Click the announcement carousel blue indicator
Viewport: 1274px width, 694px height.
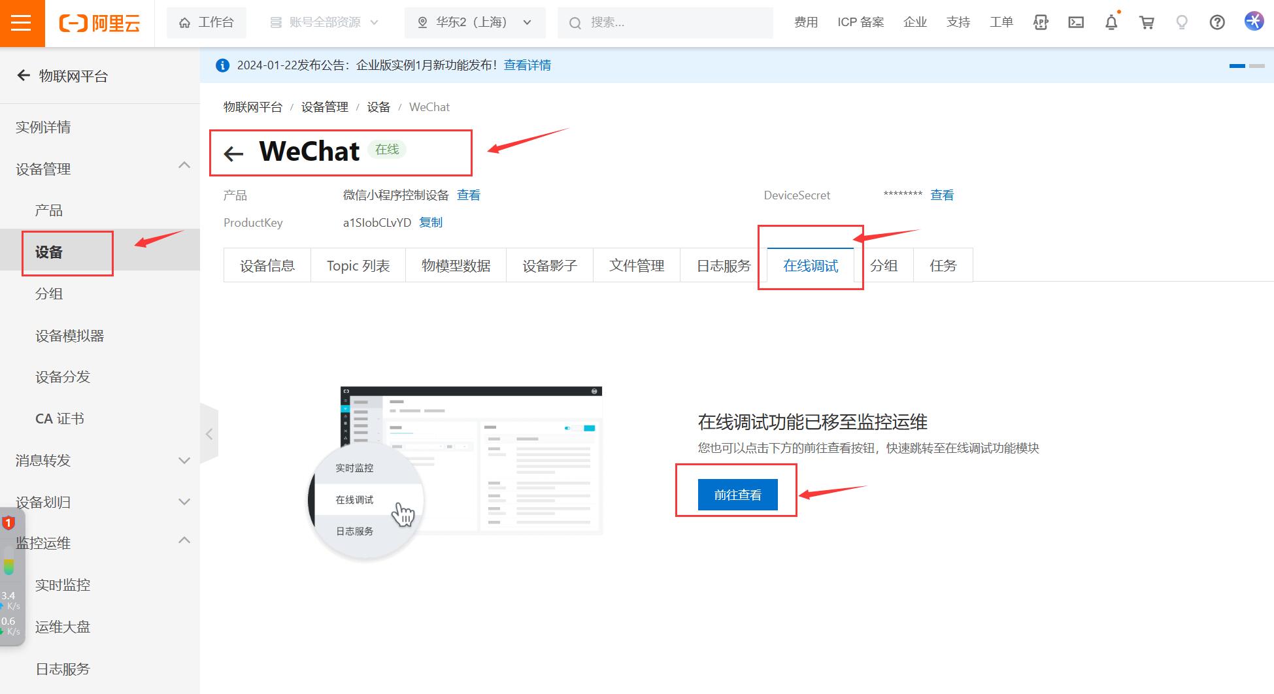click(1237, 66)
